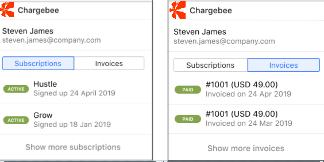Select the highlighted Invoices tab
Viewport: 324px width, 162px height.
[283, 65]
